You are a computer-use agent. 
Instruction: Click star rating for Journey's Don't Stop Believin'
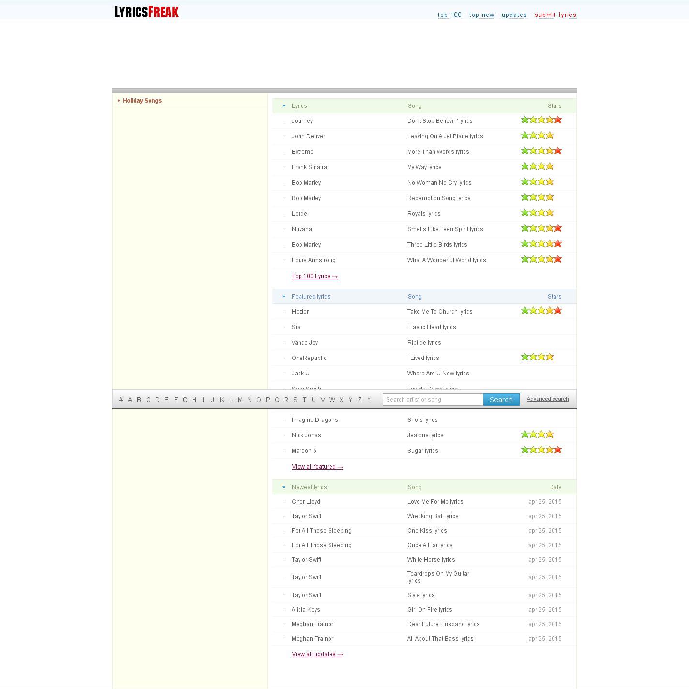541,120
